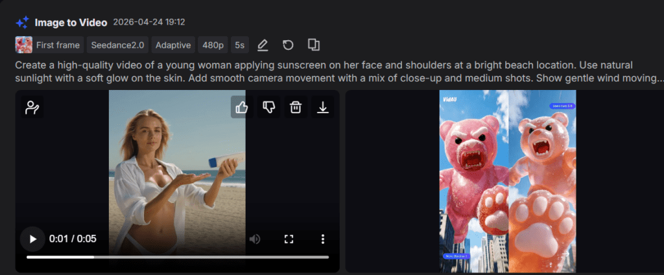Click the video progress bar
The image size is (664, 275).
177,257
